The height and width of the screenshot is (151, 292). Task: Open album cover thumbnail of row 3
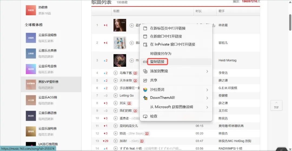[120, 61]
